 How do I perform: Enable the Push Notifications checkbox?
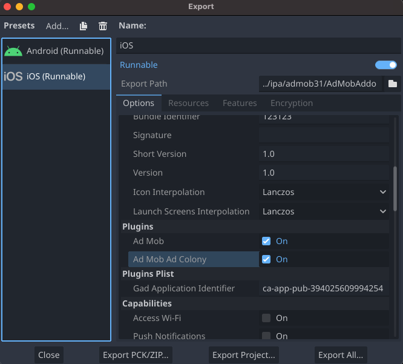[x=266, y=336]
